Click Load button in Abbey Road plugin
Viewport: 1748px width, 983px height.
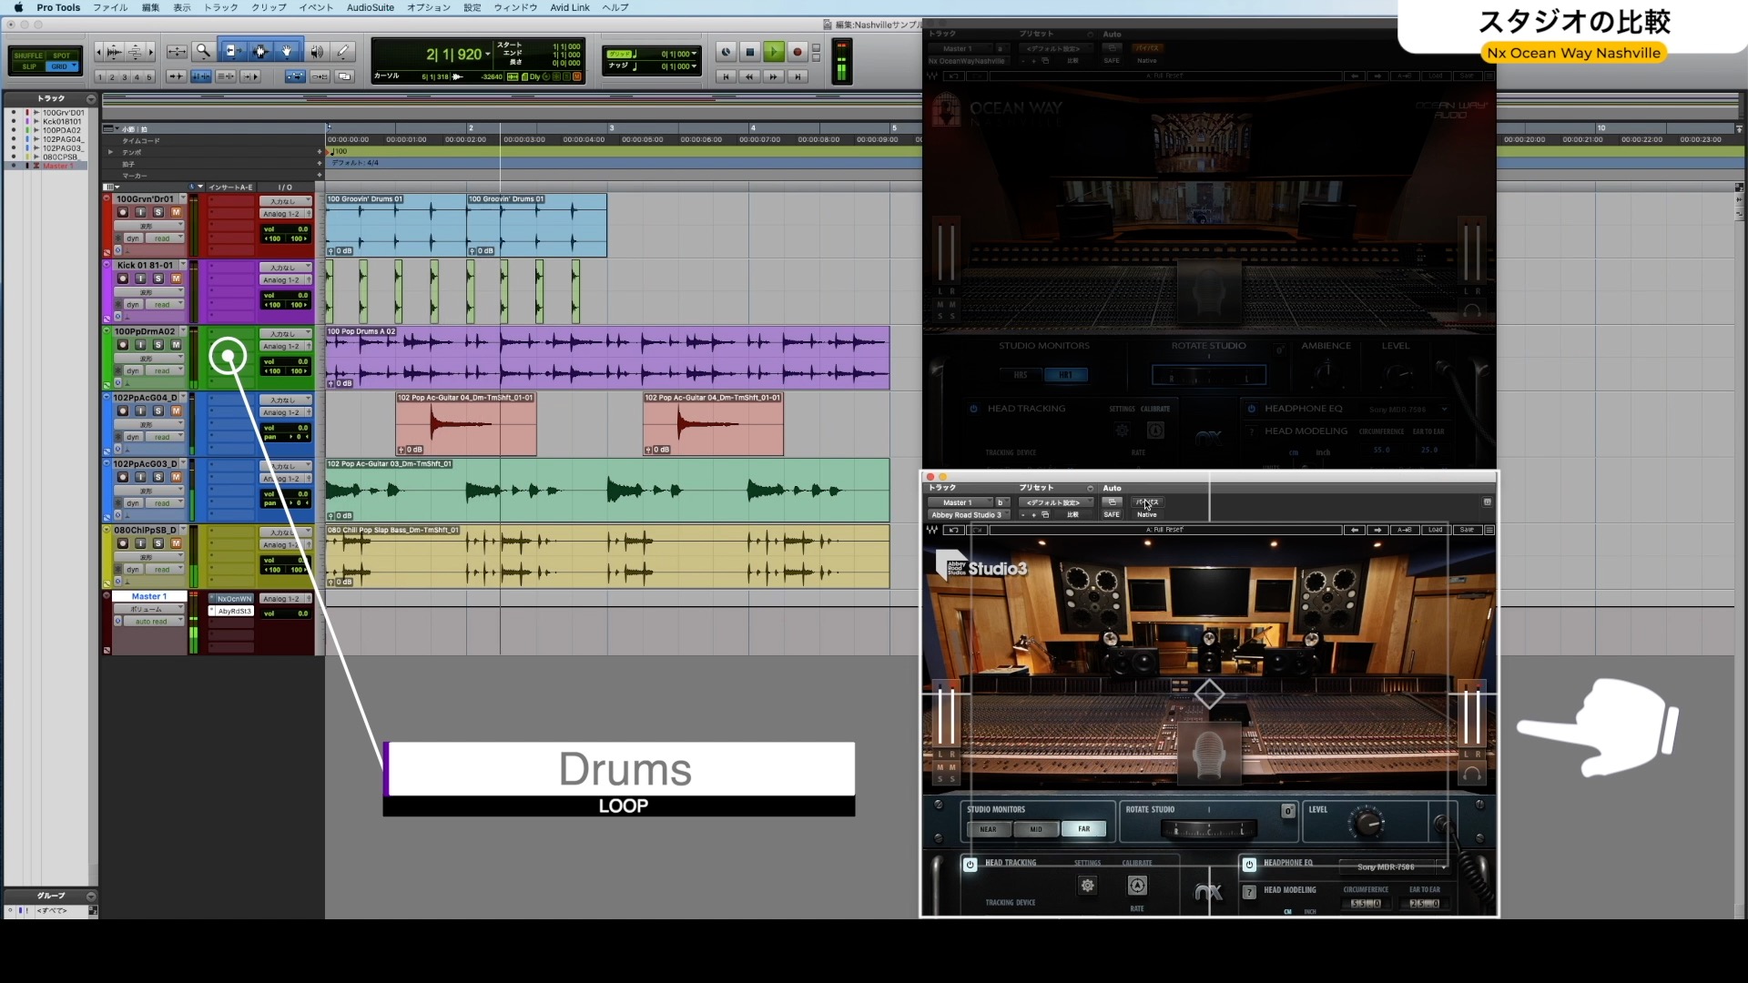(1435, 530)
